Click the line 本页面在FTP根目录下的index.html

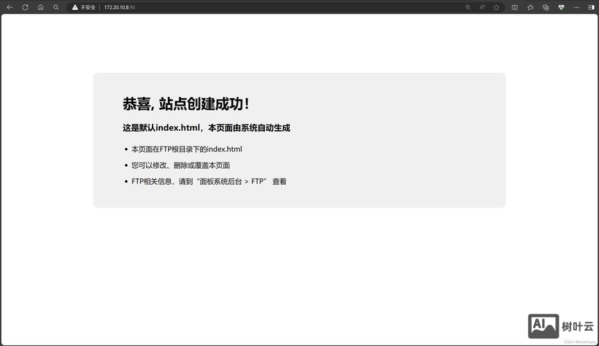186,149
